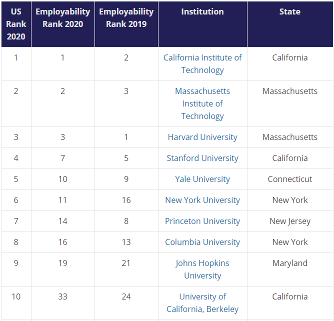Select the Yale University link
Image resolution: width=334 pixels, height=321 pixels.
[x=202, y=179]
